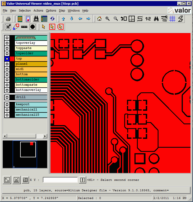Toggle the layer list panel icon
The height and width of the screenshot is (202, 193).
20,19
